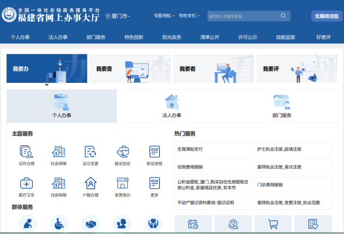Select the 设立变更 icon
Viewport: 344px width, 234px height.
(90, 152)
